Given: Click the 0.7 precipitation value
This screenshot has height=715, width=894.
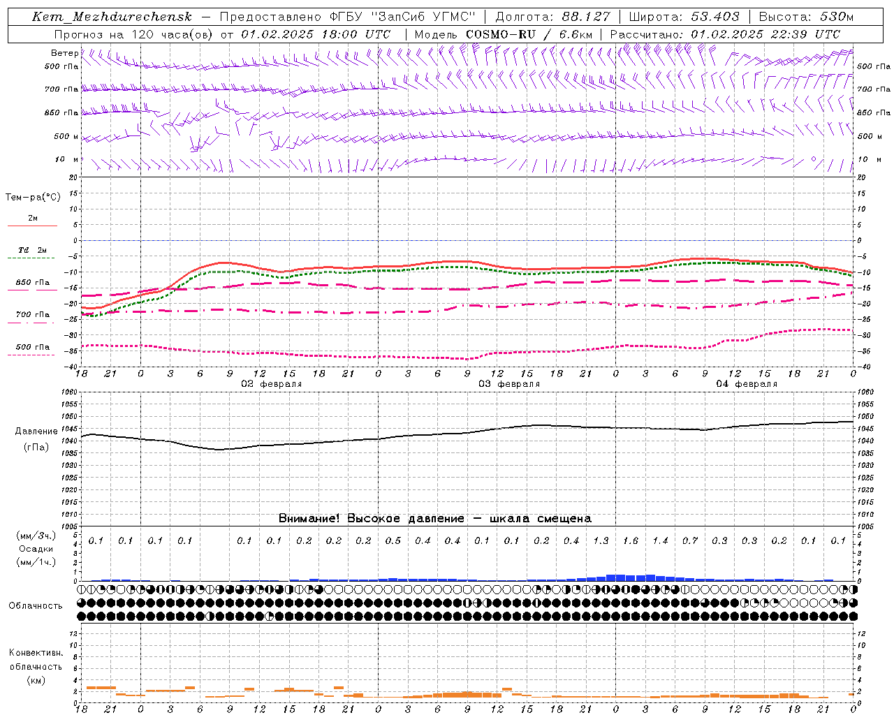Looking at the screenshot, I should (x=690, y=540).
